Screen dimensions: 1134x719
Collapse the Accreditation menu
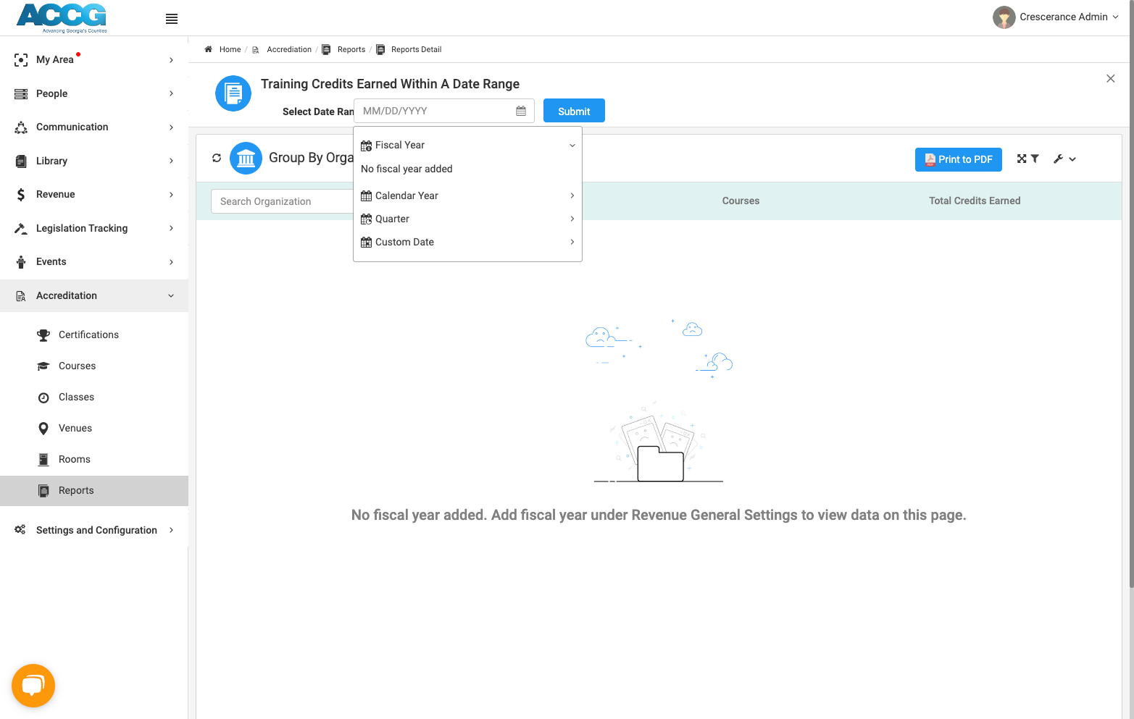[x=94, y=295]
